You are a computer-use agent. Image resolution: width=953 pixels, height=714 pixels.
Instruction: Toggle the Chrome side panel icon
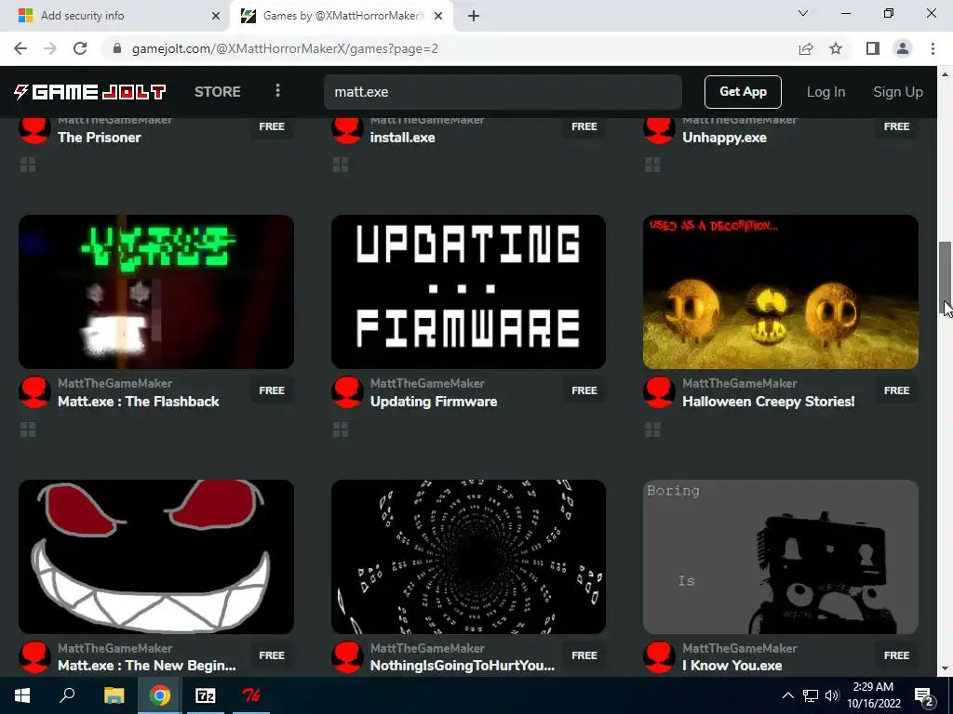coord(873,48)
